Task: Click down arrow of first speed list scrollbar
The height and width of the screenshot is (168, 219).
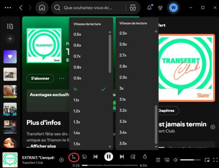Action: (110, 147)
